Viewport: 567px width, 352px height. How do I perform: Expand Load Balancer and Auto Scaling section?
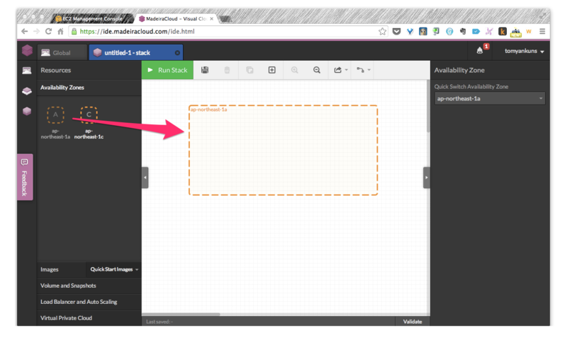89,302
